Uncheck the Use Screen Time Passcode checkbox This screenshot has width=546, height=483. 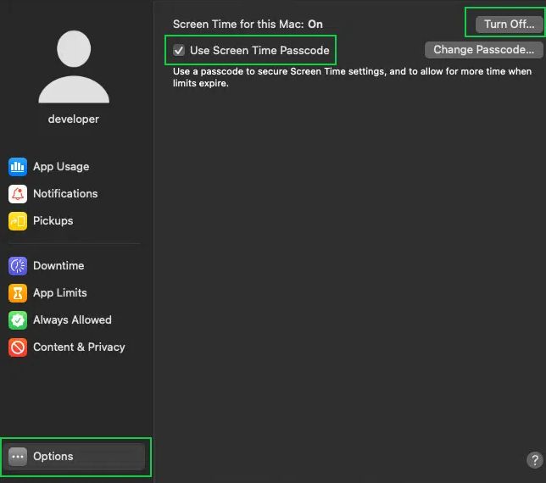(x=179, y=51)
